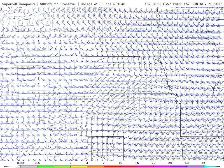This screenshot has height=168, width=224.
Task: Click the cyan end of the color scale
Action: tap(211, 167)
